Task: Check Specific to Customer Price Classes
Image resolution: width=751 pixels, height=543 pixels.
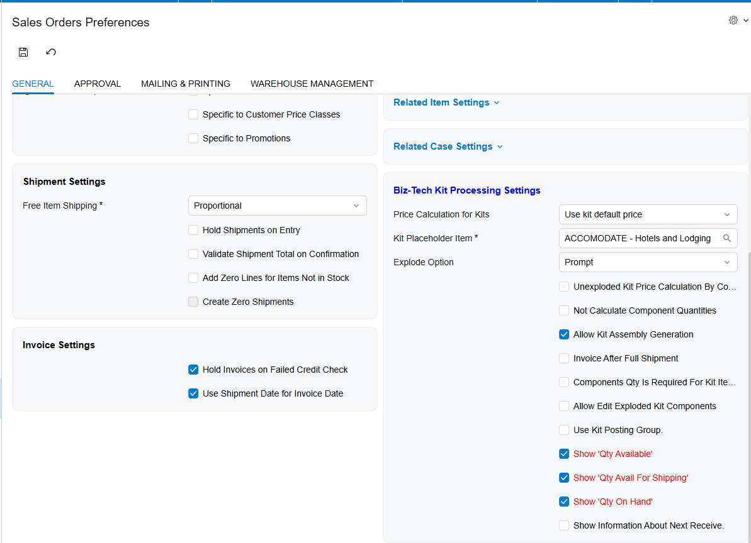Action: (x=193, y=114)
